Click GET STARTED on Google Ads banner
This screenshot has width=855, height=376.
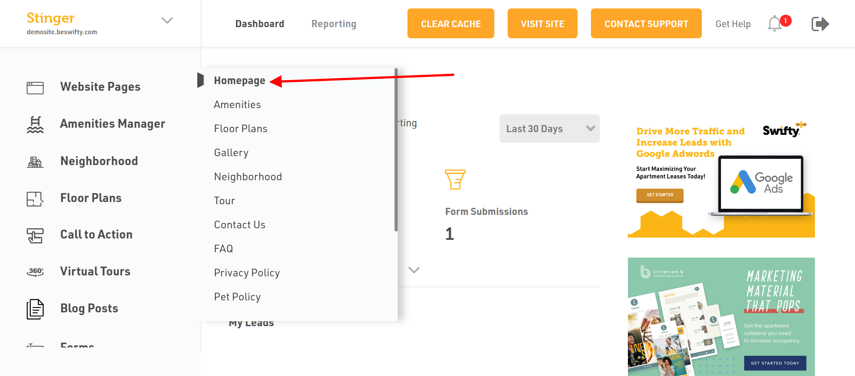tap(660, 195)
